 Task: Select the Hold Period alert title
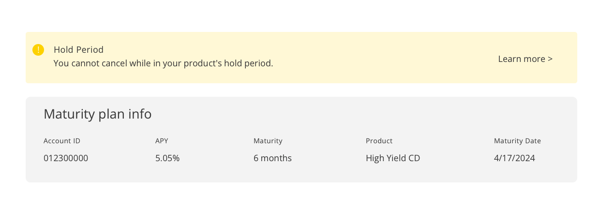point(78,50)
